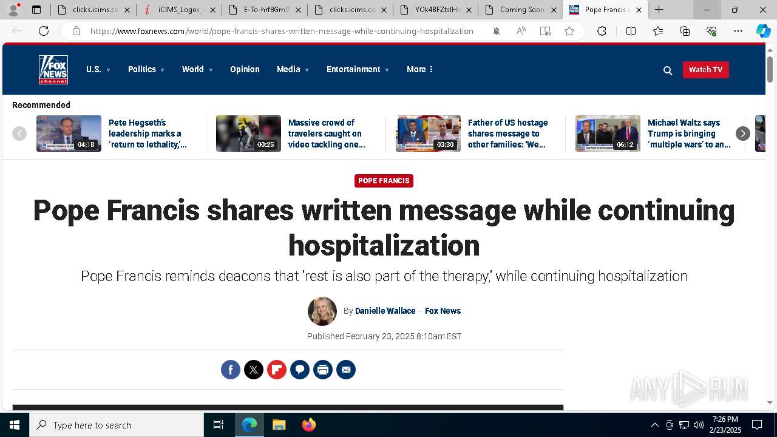Viewport: 777px width, 437px height.
Task: Open Michael Waltz video title
Action: click(x=689, y=134)
